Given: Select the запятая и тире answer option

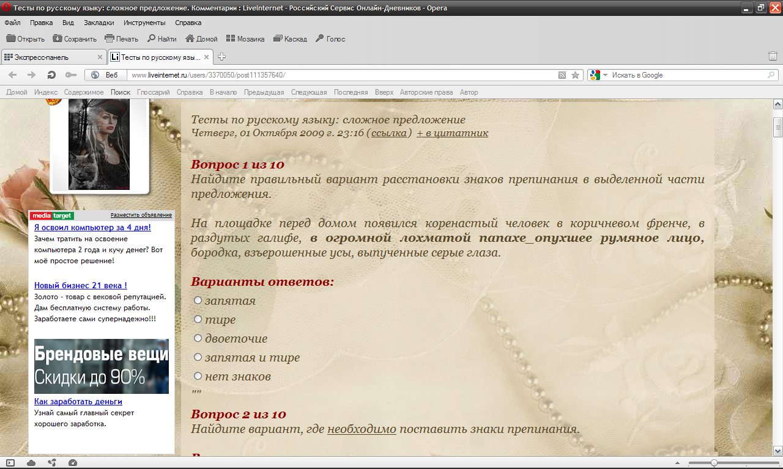Looking at the screenshot, I should [x=198, y=357].
